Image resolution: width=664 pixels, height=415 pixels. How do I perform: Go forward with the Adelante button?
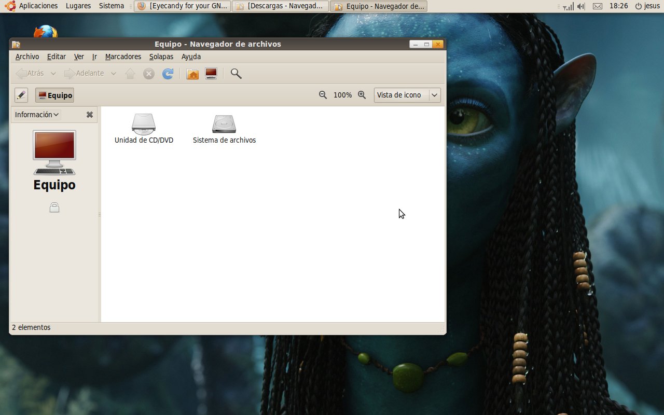click(x=84, y=74)
